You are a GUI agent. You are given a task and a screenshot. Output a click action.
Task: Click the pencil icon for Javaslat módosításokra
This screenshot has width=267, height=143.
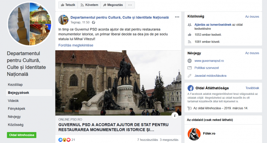tap(190, 75)
